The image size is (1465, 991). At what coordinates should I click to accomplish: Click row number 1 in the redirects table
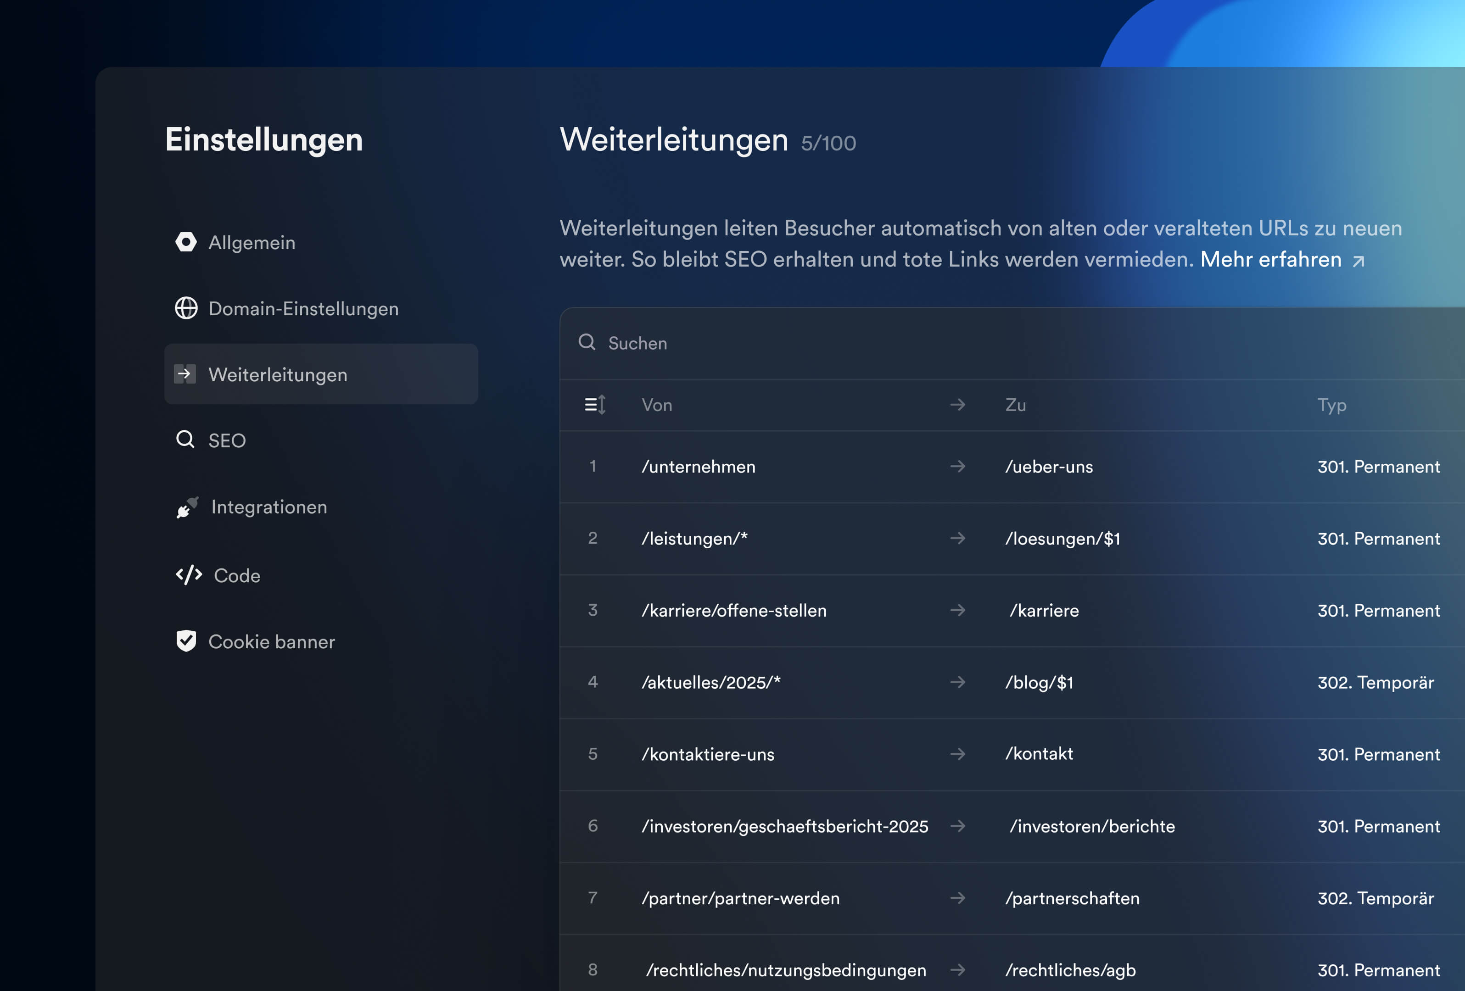(593, 466)
